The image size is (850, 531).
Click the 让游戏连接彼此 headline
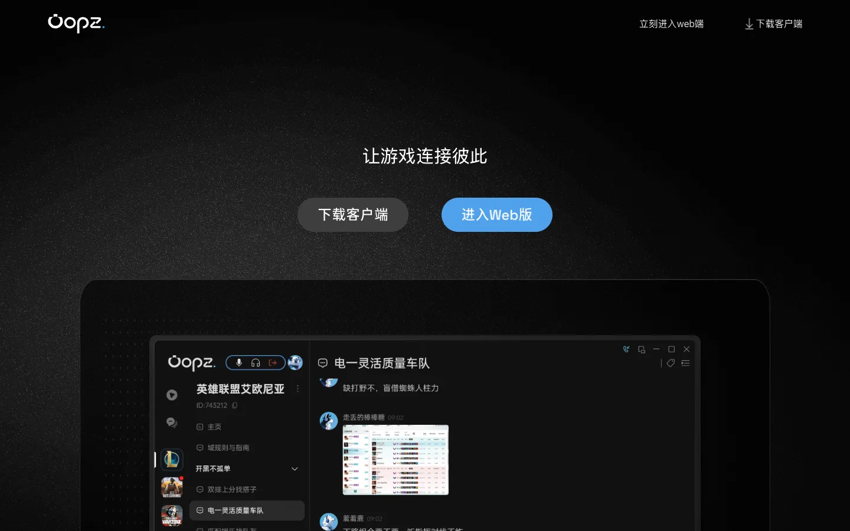point(425,156)
